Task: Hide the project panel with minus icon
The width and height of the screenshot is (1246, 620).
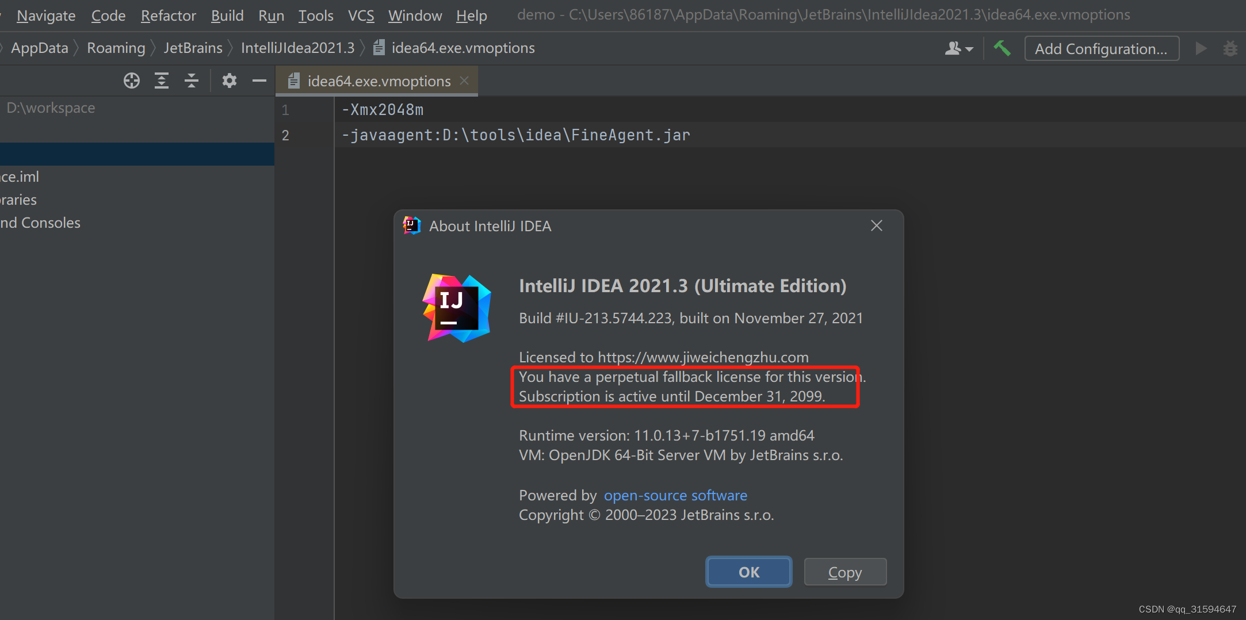Action: [x=259, y=81]
